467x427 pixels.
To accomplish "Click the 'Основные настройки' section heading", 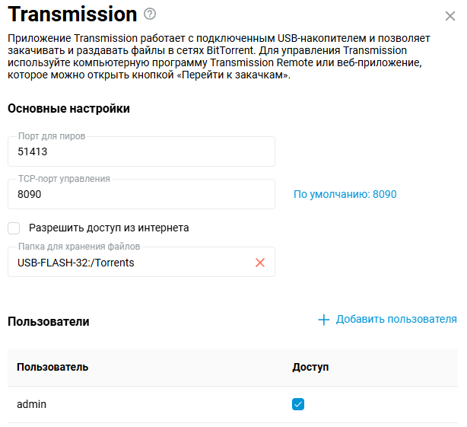I will point(68,109).
